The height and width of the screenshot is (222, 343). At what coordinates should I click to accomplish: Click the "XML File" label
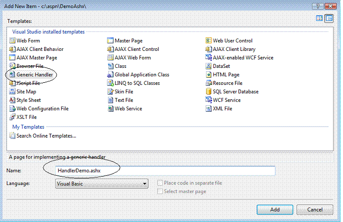pos(222,108)
